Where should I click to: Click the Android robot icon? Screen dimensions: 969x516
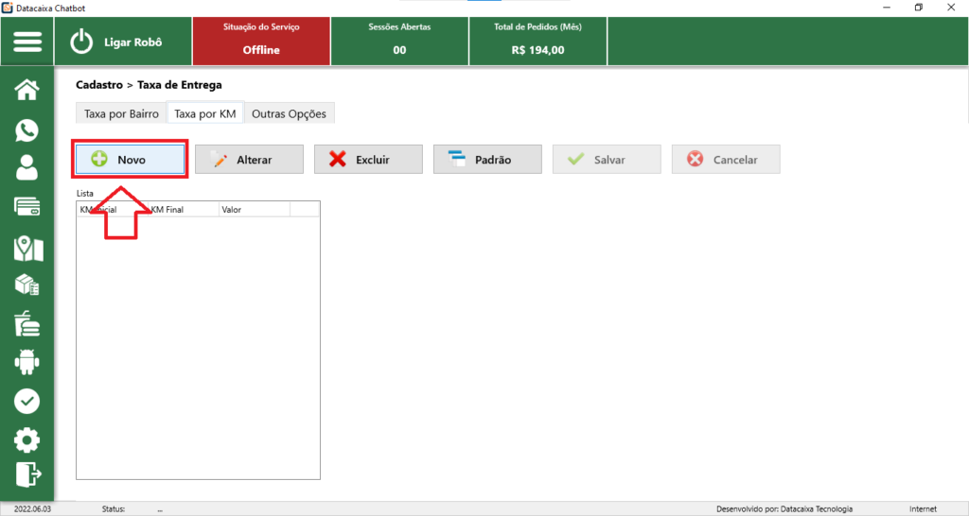tap(27, 362)
